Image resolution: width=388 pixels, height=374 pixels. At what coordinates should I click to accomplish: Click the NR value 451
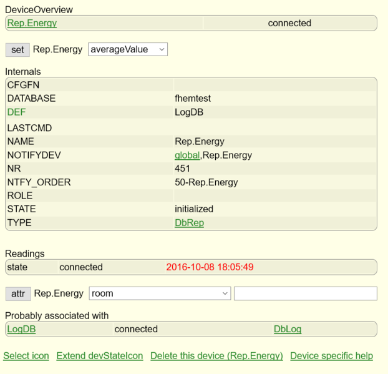(x=183, y=169)
